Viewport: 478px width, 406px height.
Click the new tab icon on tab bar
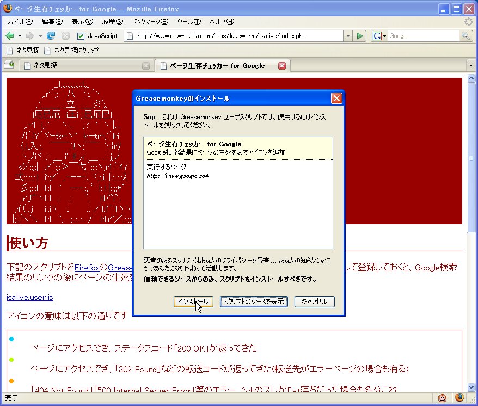pos(9,65)
